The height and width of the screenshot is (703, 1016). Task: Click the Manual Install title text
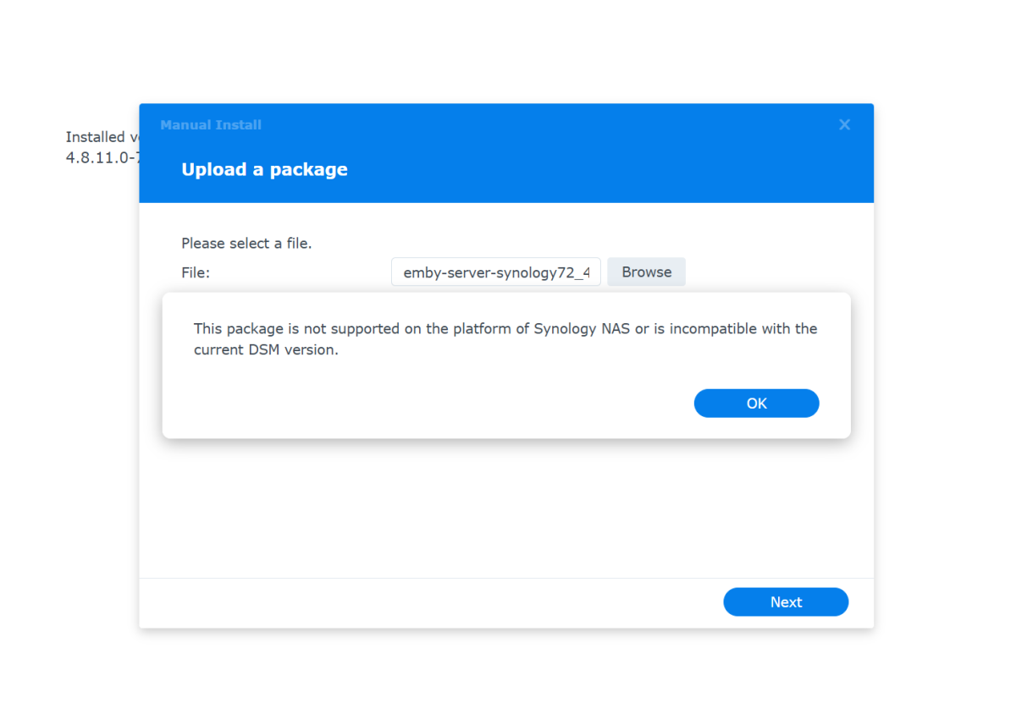[x=211, y=125]
